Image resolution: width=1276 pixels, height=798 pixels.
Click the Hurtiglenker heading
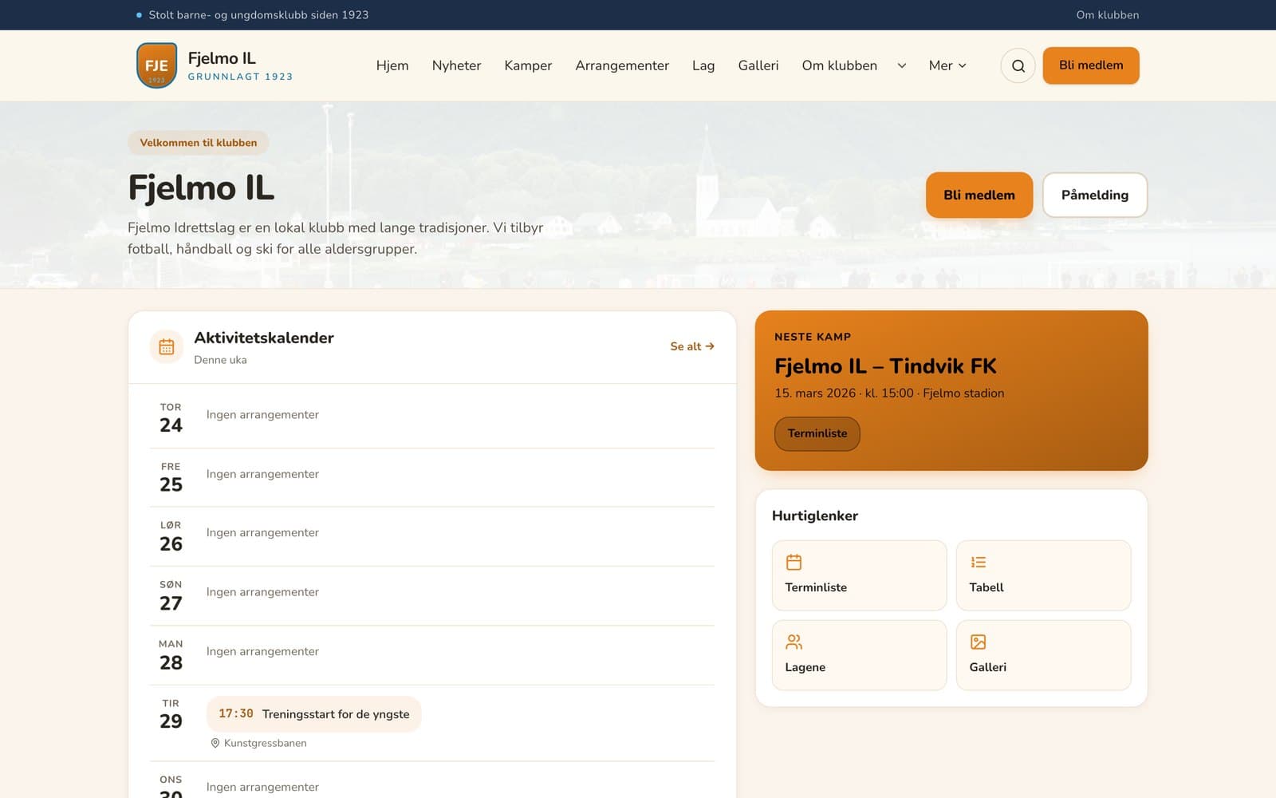815,516
